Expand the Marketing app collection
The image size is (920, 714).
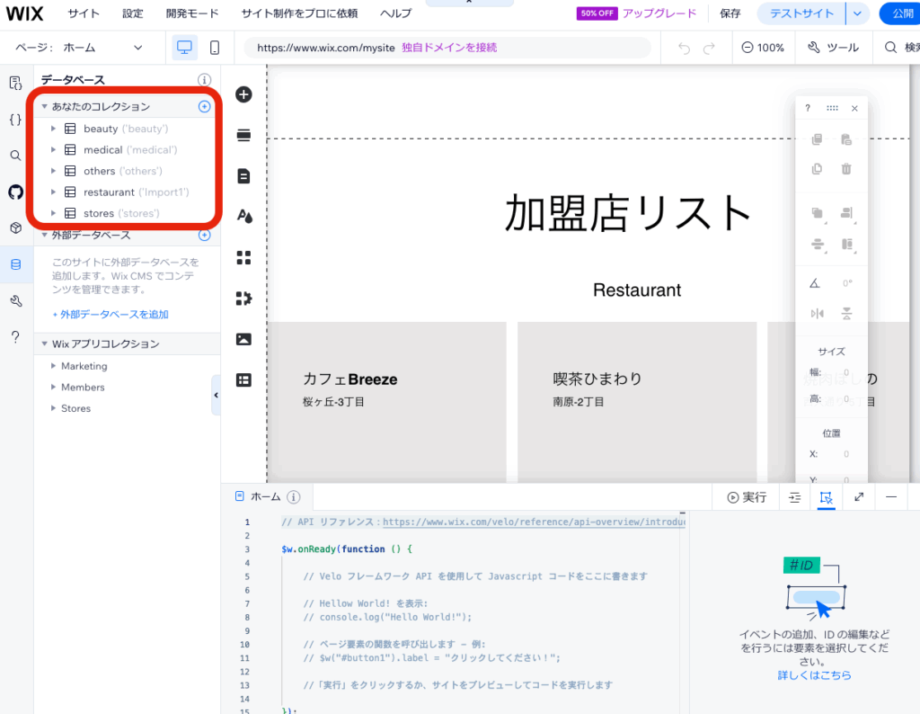[53, 366]
